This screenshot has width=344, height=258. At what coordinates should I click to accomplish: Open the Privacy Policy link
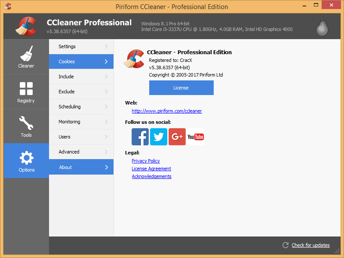pyautogui.click(x=146, y=161)
